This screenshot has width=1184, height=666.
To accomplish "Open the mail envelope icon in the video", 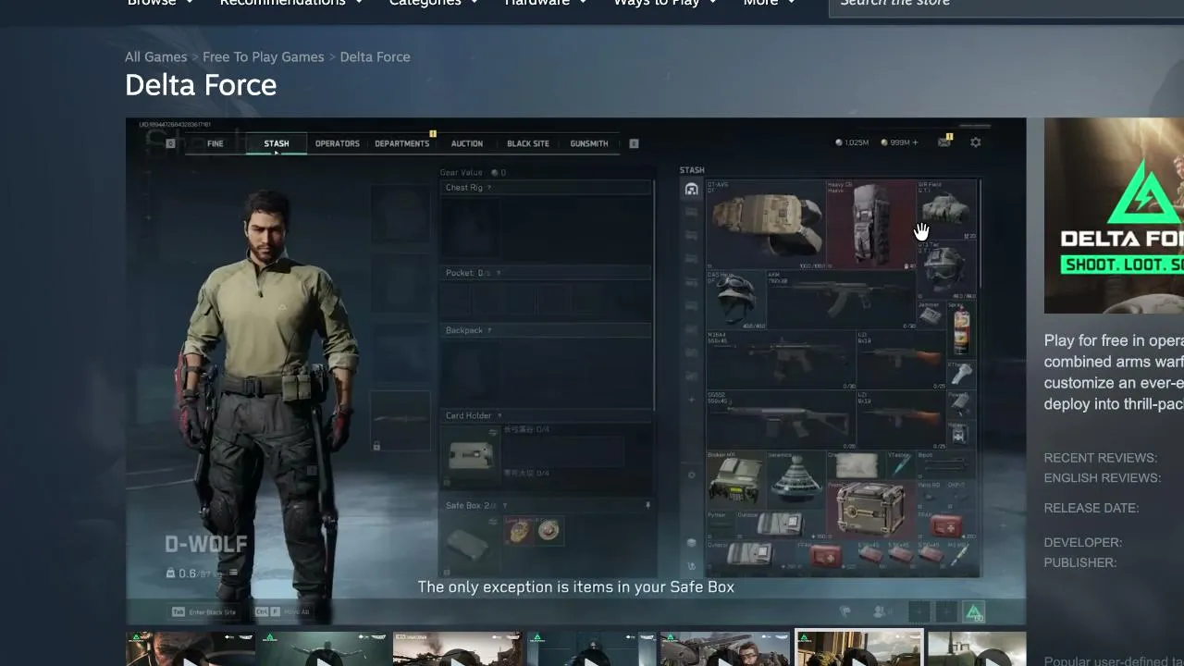I will [x=944, y=142].
